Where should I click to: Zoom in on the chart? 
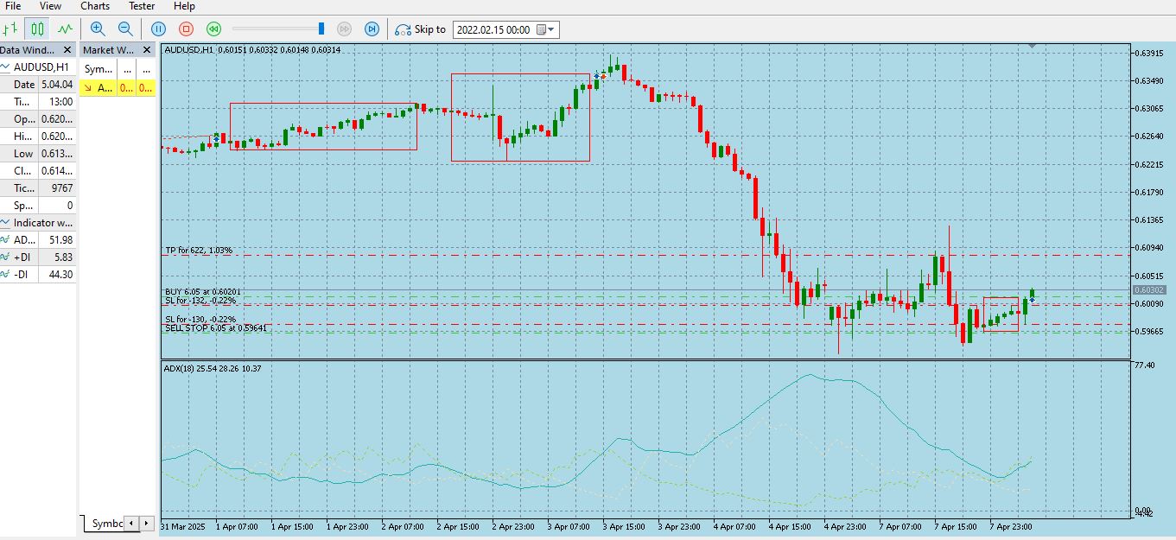pos(98,29)
